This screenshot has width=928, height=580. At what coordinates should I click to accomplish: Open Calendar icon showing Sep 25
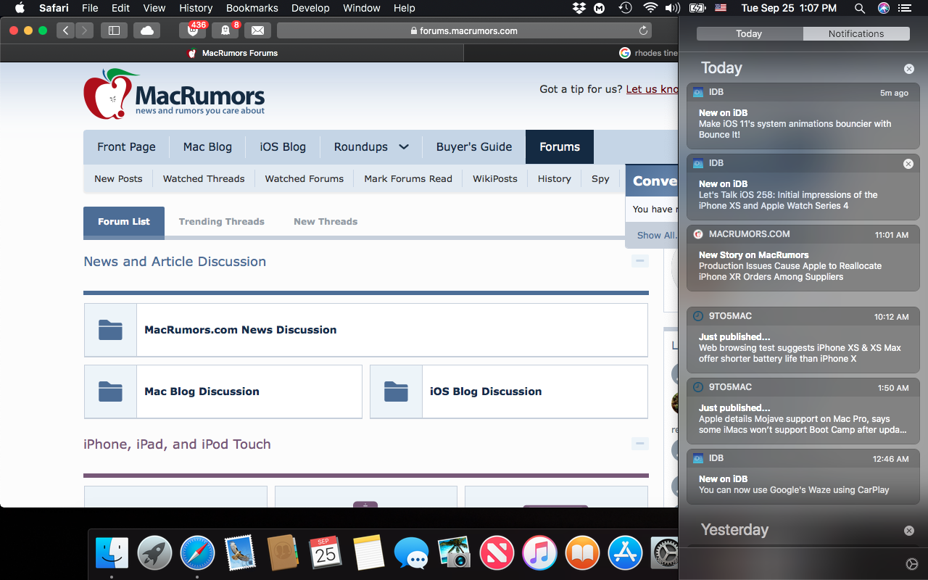pyautogui.click(x=326, y=555)
